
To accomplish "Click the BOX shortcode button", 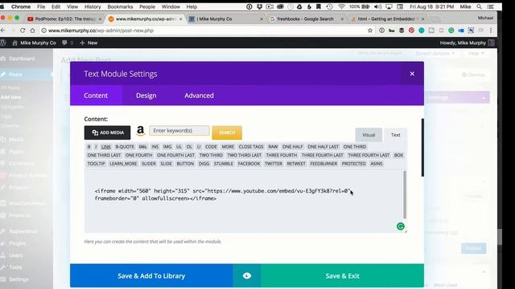I will 398,155.
